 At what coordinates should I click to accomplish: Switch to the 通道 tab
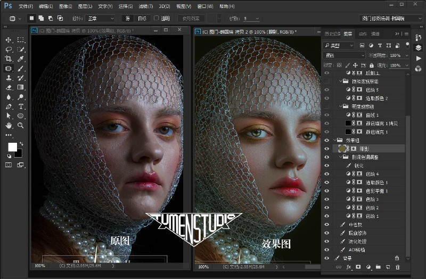click(375, 34)
